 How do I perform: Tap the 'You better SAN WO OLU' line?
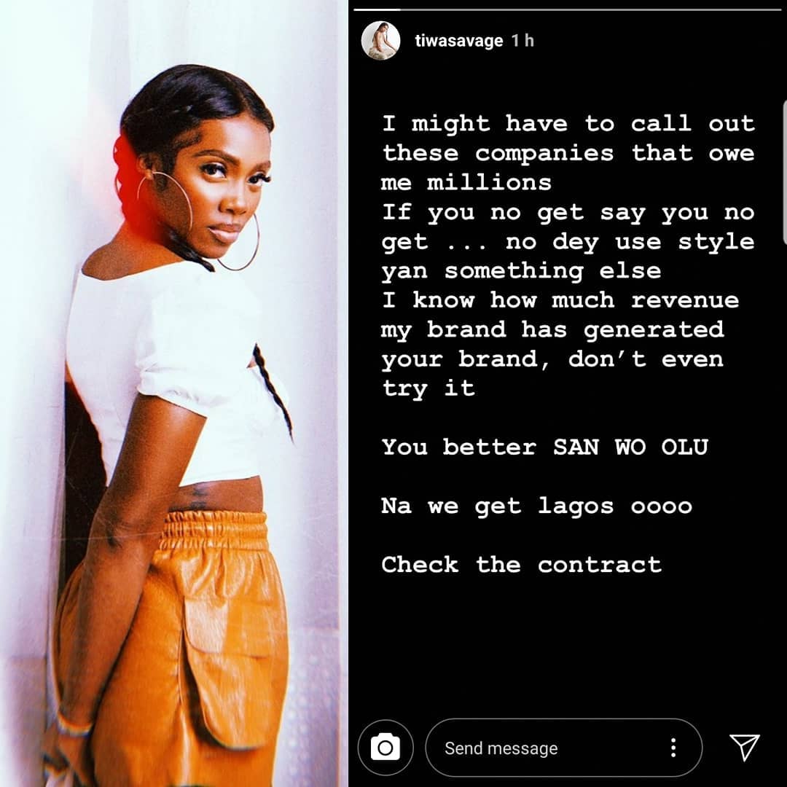[x=545, y=447]
